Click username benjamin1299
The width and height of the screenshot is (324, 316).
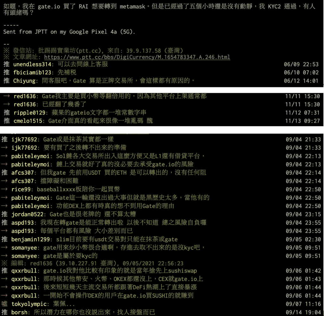pos(30,239)
